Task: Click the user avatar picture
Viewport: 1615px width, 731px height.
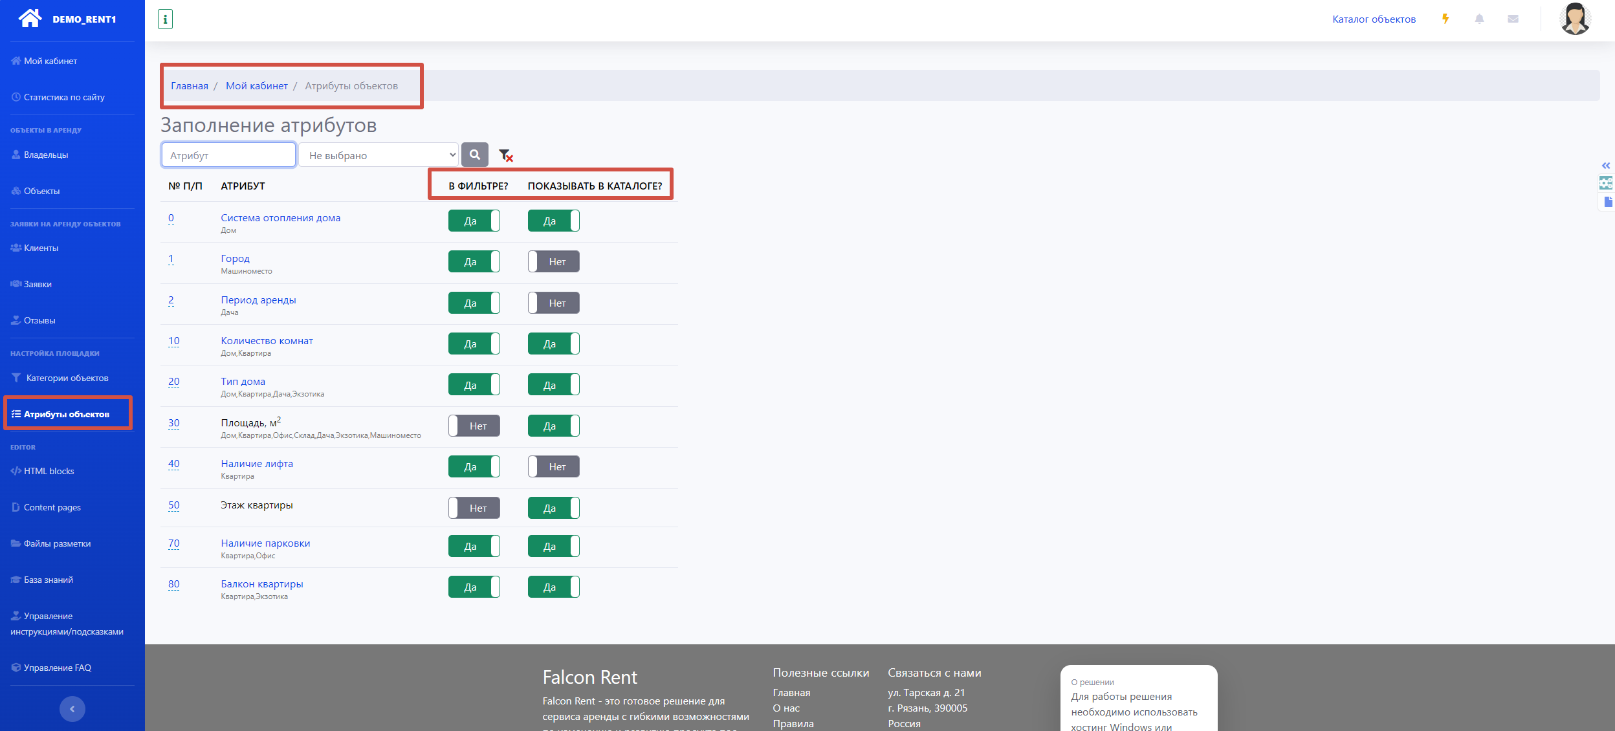Action: pos(1575,19)
